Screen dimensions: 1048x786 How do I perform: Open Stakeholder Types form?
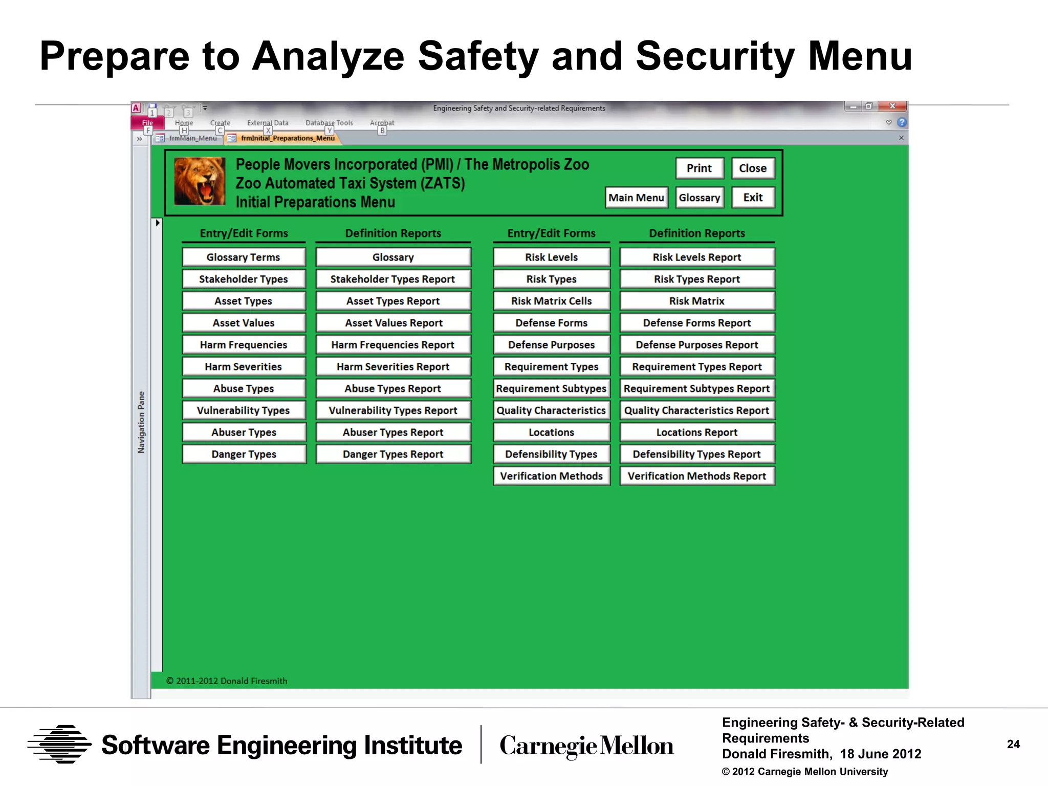coord(244,279)
